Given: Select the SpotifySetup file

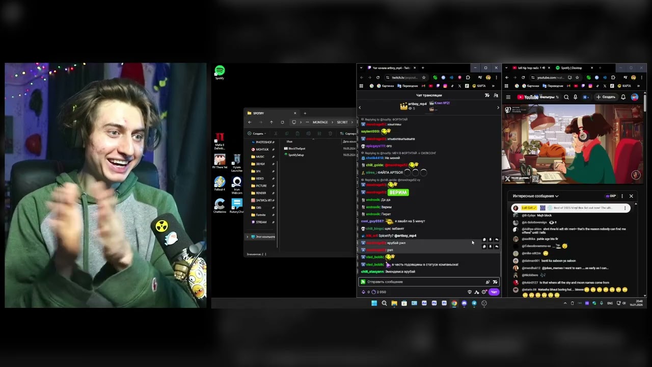Looking at the screenshot, I should pos(295,155).
